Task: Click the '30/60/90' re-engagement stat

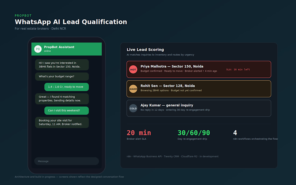Action: coord(194,133)
